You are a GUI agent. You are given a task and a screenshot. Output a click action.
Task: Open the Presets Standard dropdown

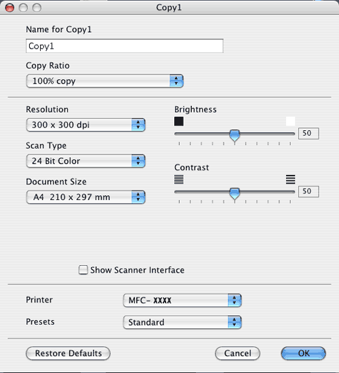tap(182, 322)
